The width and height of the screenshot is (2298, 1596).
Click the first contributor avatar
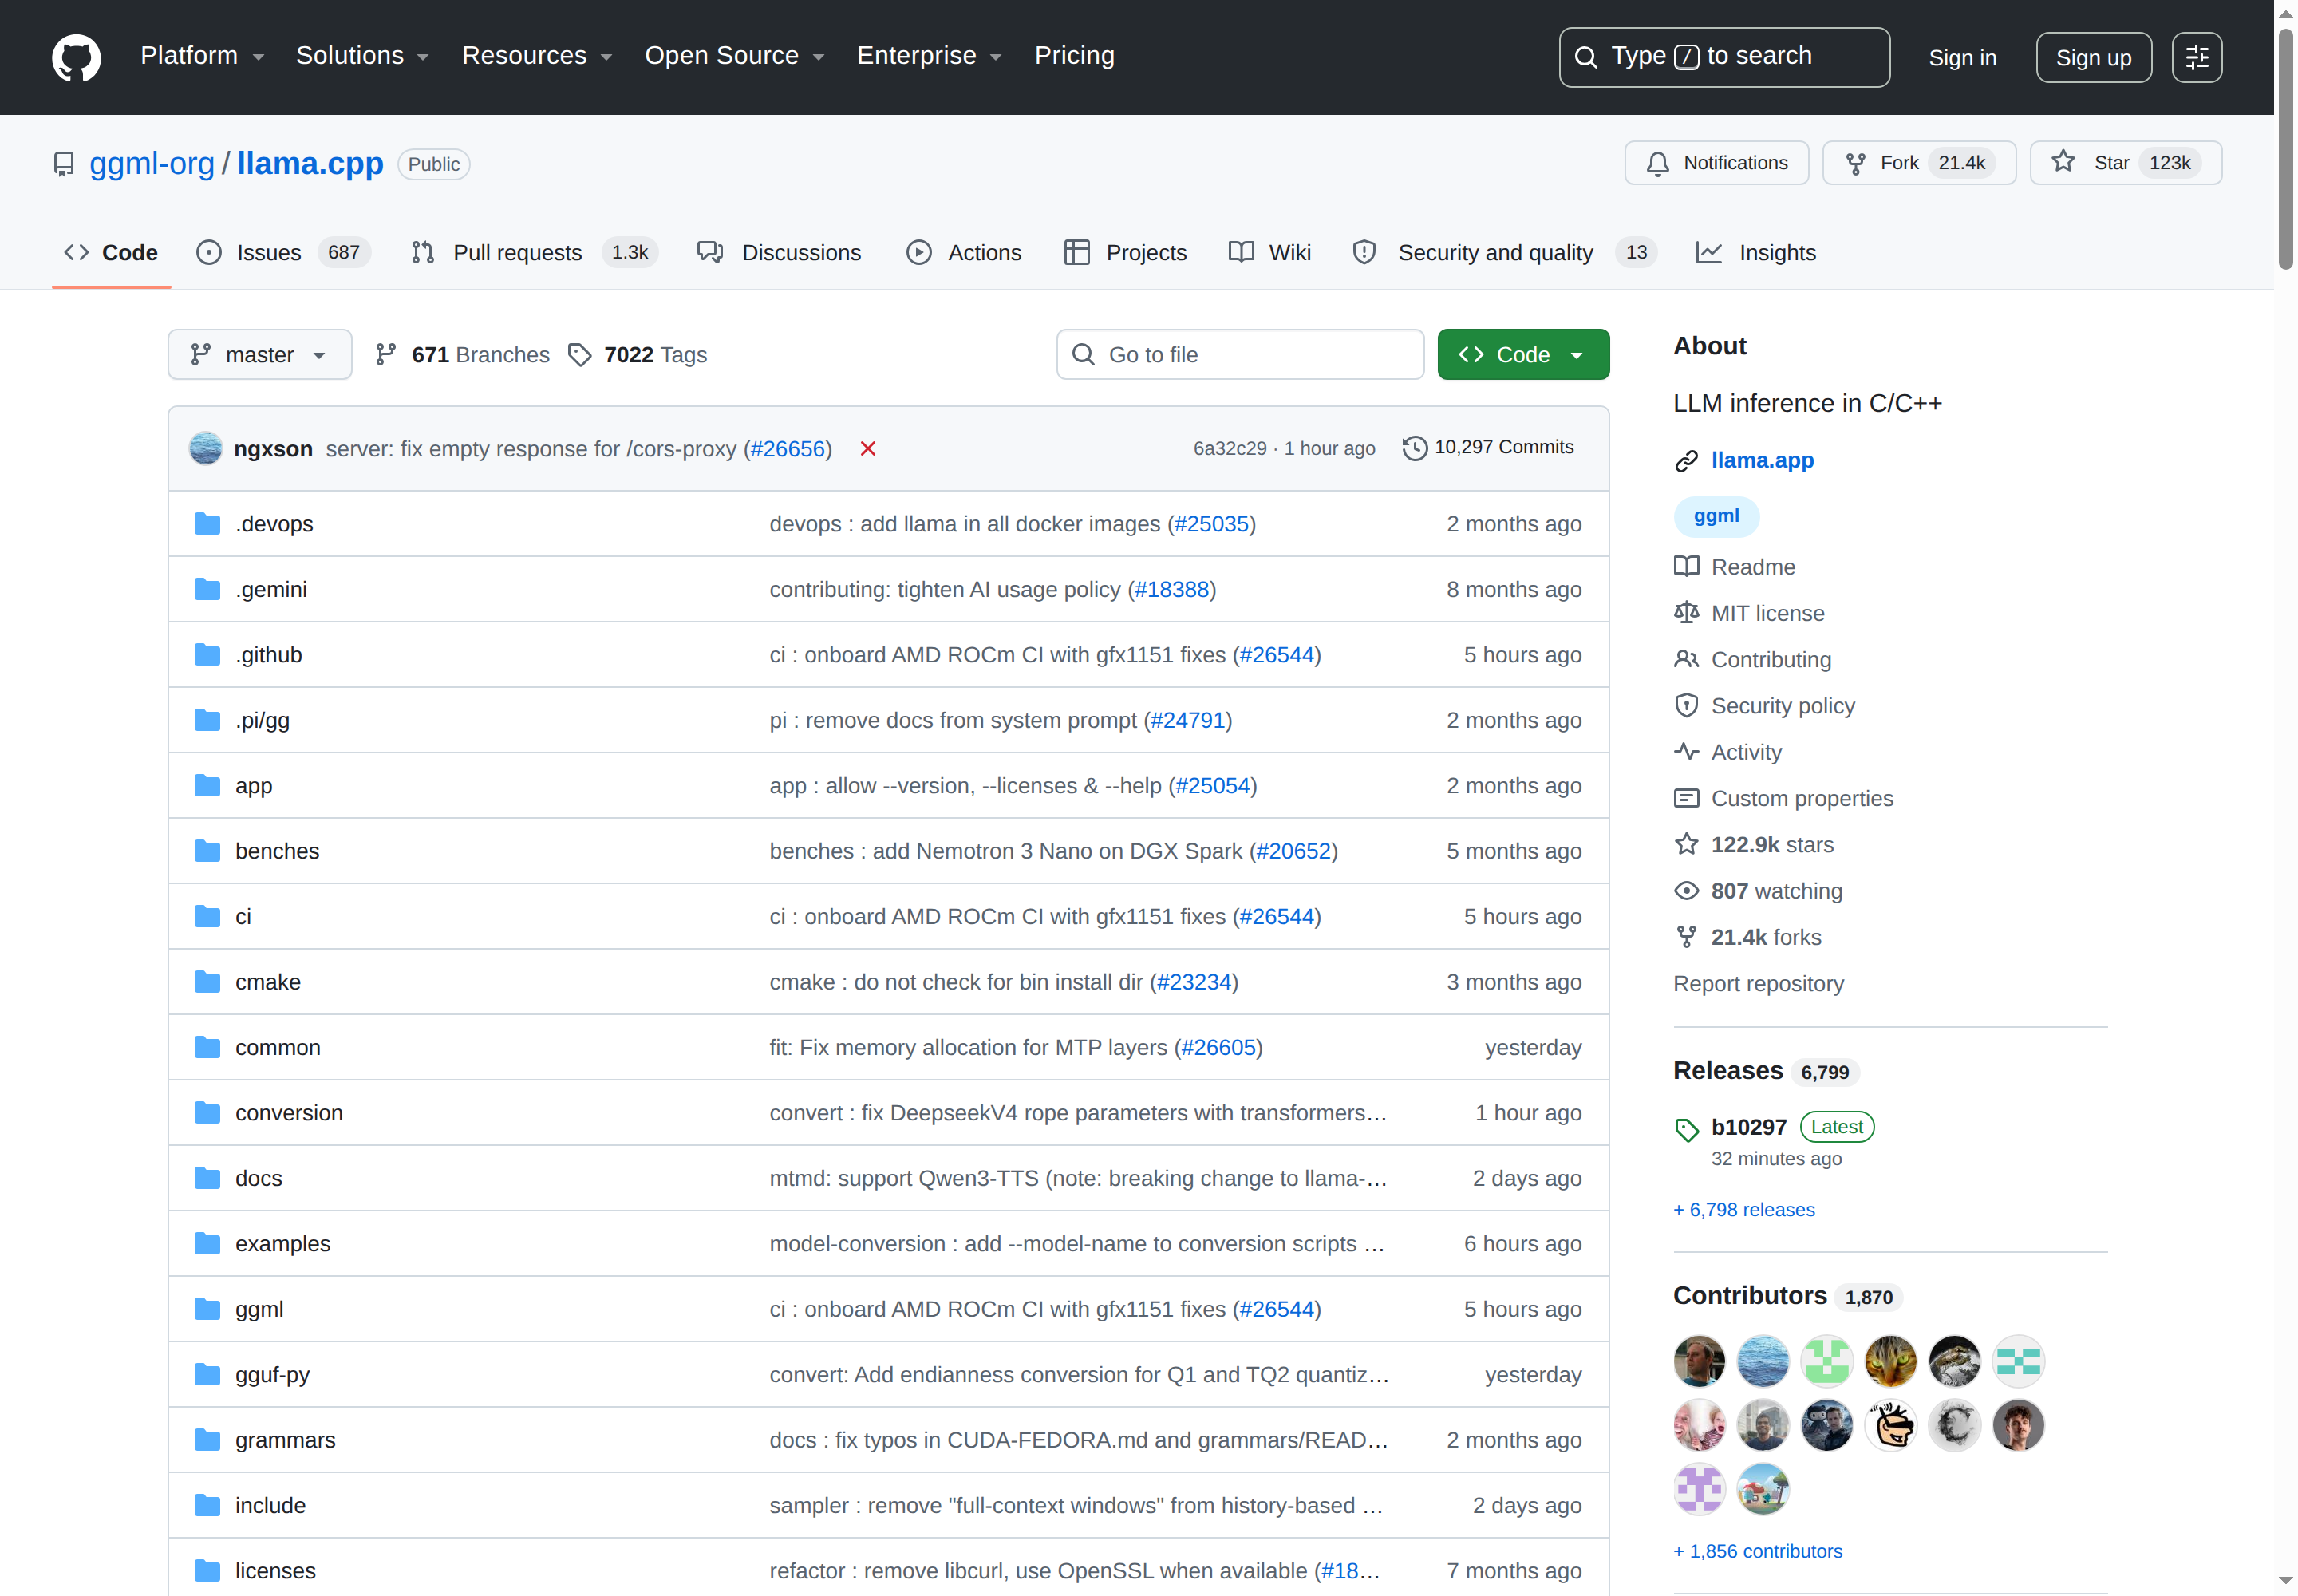click(x=1698, y=1361)
